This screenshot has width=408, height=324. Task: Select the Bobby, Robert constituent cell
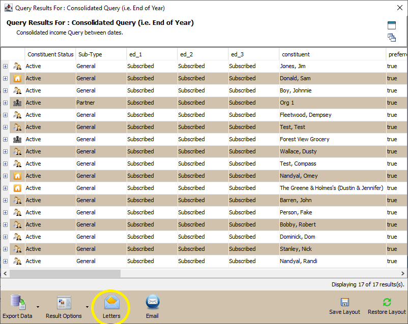(333, 225)
